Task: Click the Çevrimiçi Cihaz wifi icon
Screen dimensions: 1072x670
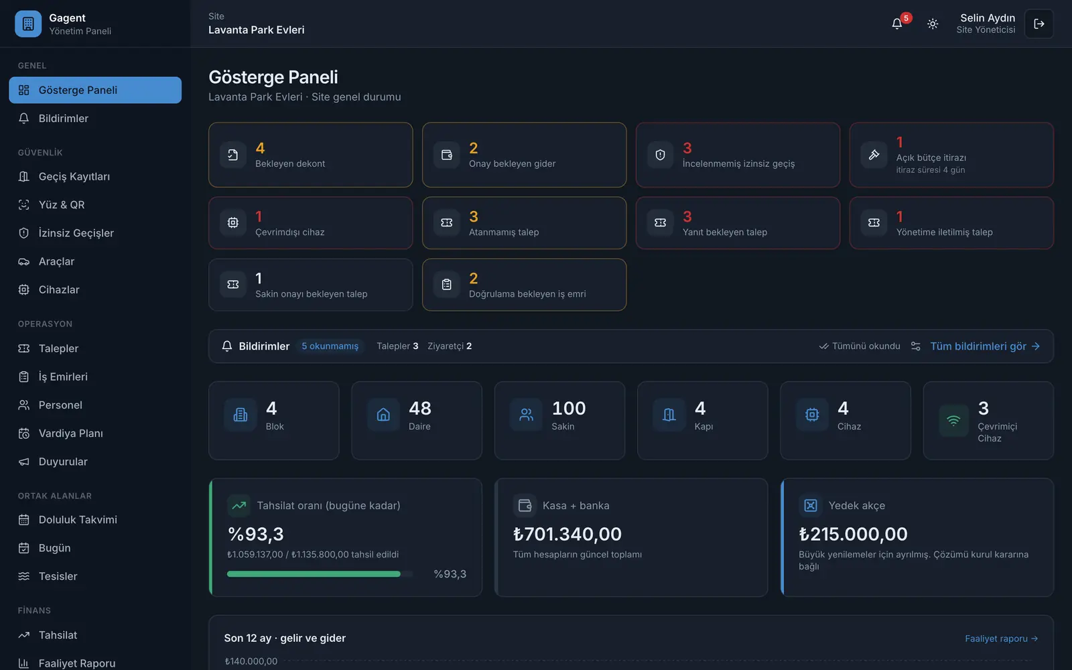Action: tap(953, 421)
